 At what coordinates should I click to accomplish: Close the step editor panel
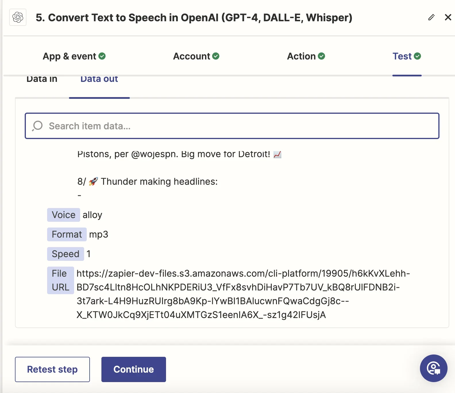(x=448, y=17)
